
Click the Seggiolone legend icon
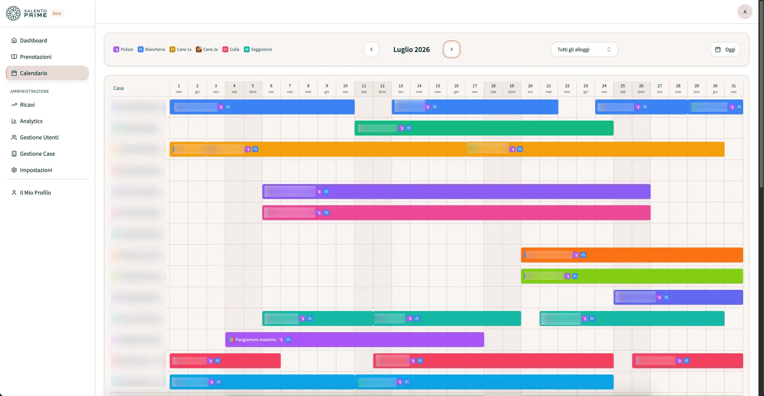pyautogui.click(x=246, y=49)
